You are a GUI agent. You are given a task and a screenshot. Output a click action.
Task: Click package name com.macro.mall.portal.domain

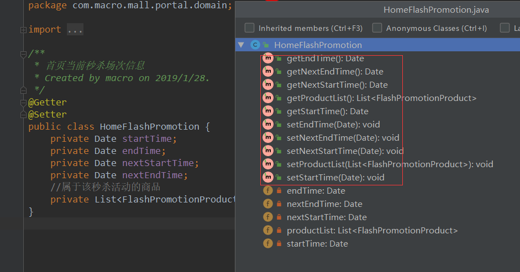pyautogui.click(x=150, y=6)
